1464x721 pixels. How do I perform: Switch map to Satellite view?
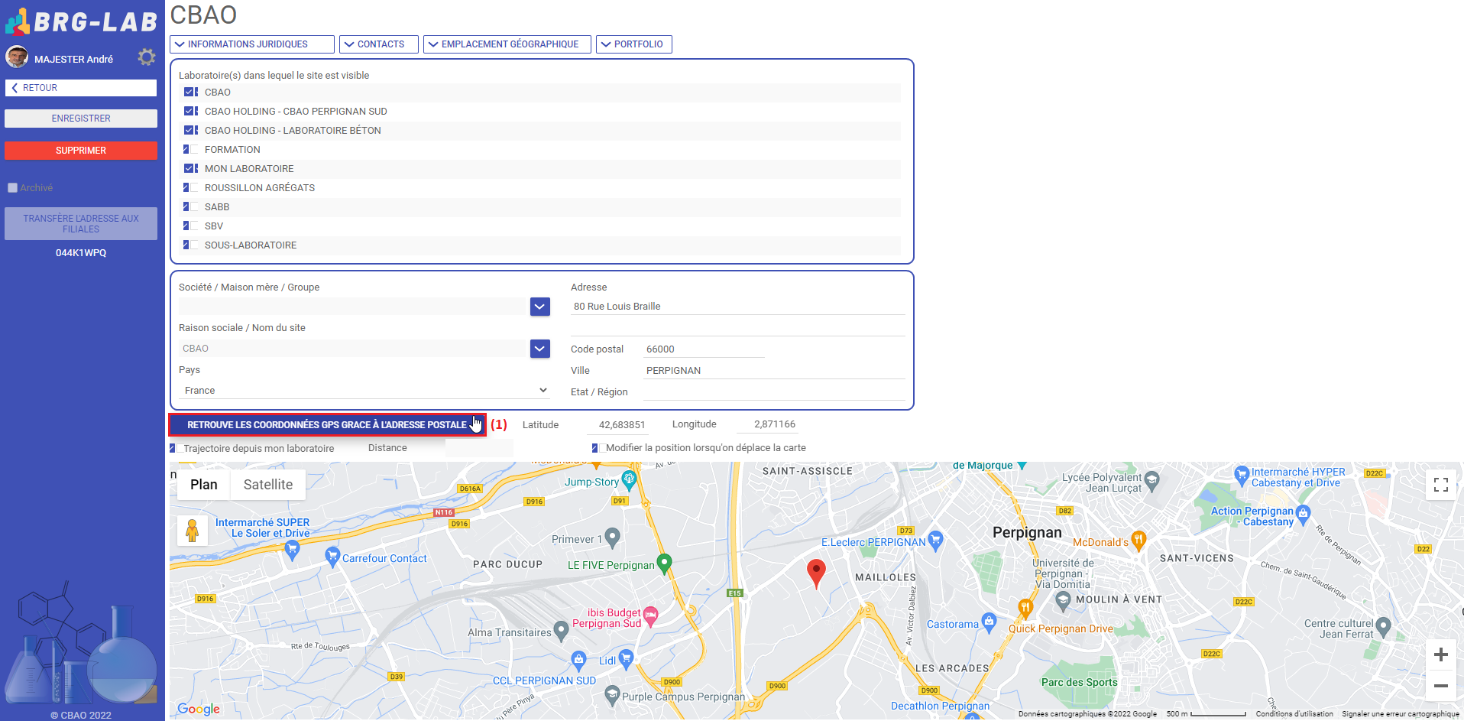[267, 485]
